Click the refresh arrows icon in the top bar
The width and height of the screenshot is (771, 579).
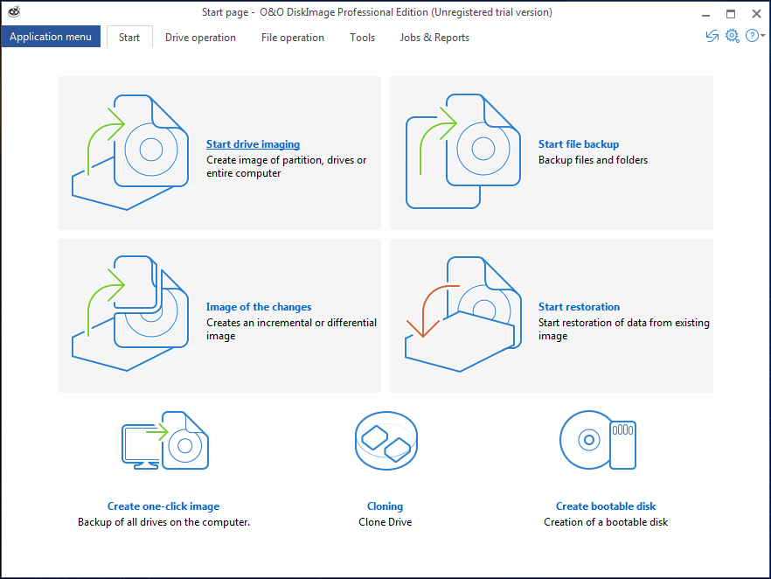pyautogui.click(x=712, y=36)
